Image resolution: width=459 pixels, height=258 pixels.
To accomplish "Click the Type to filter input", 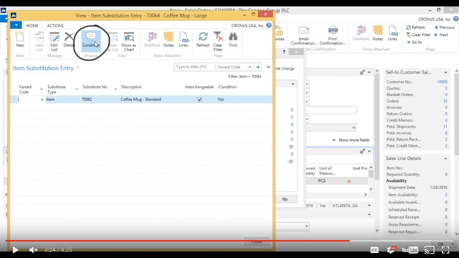I will 194,67.
